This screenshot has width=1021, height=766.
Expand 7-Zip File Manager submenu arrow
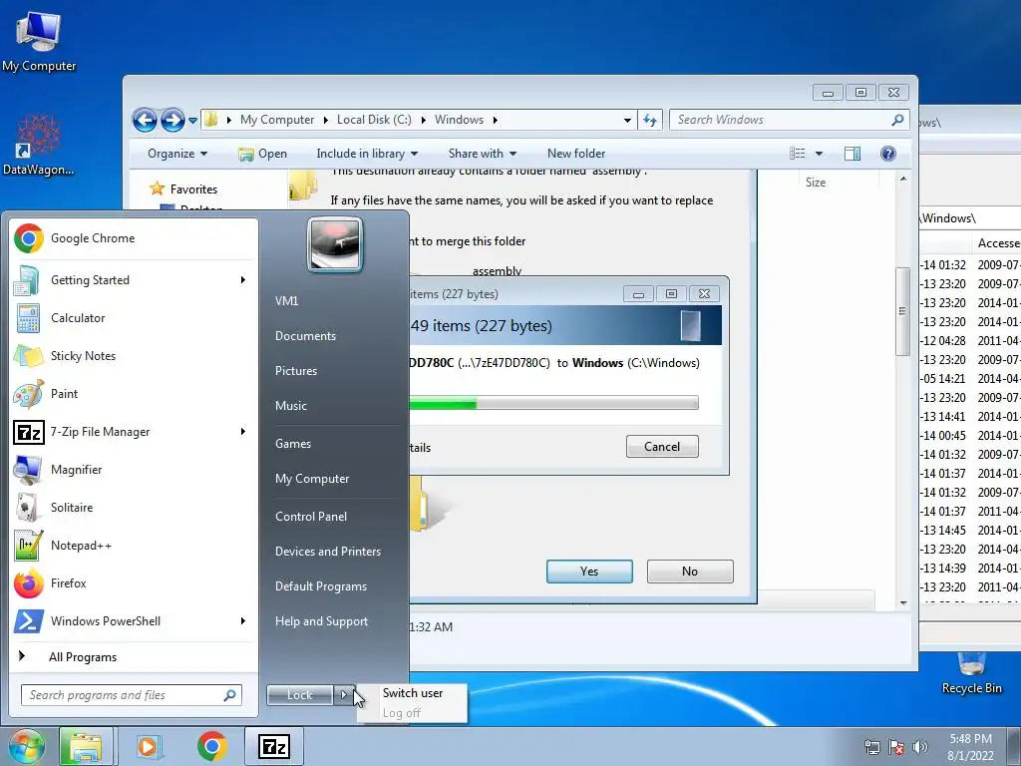(243, 431)
